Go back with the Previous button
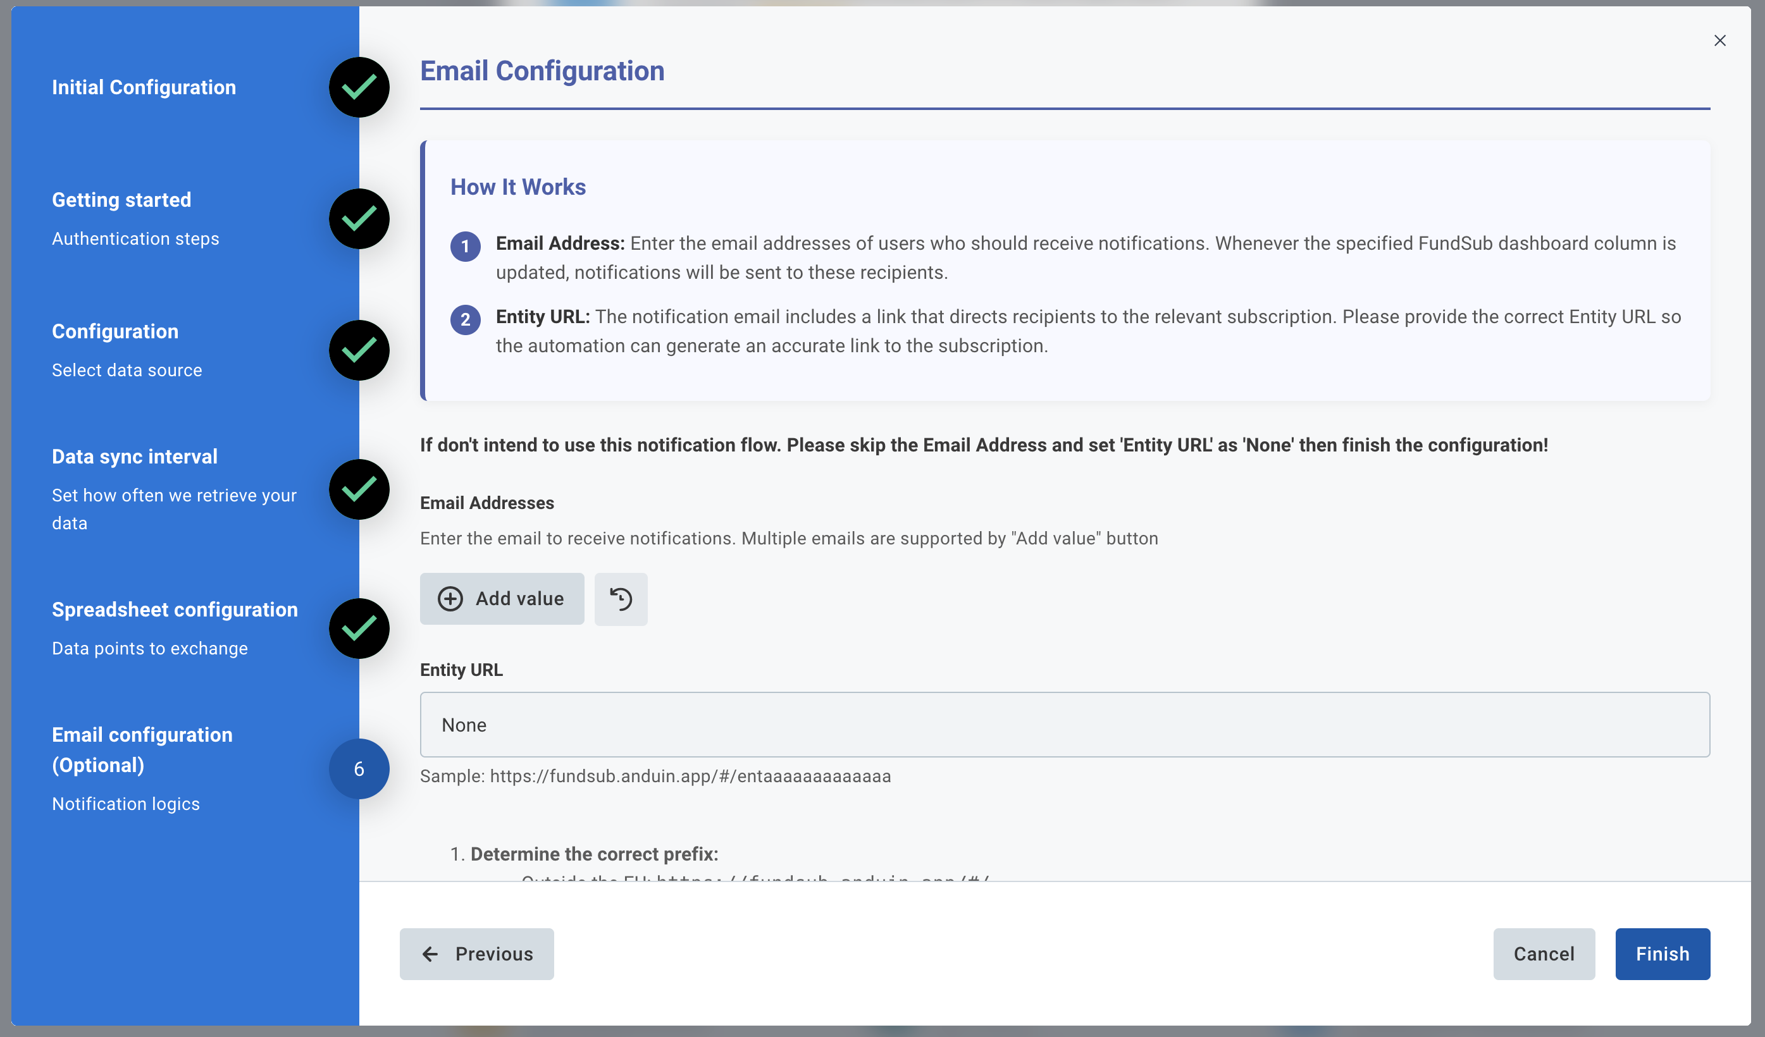 477,954
